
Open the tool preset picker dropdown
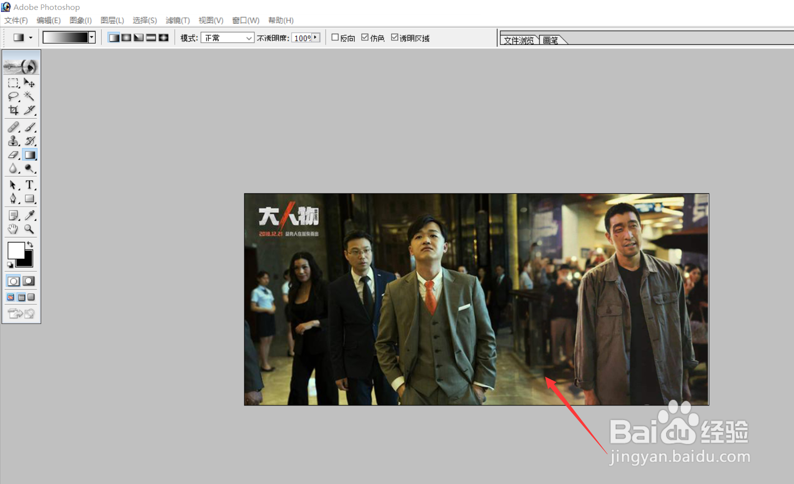pos(31,38)
